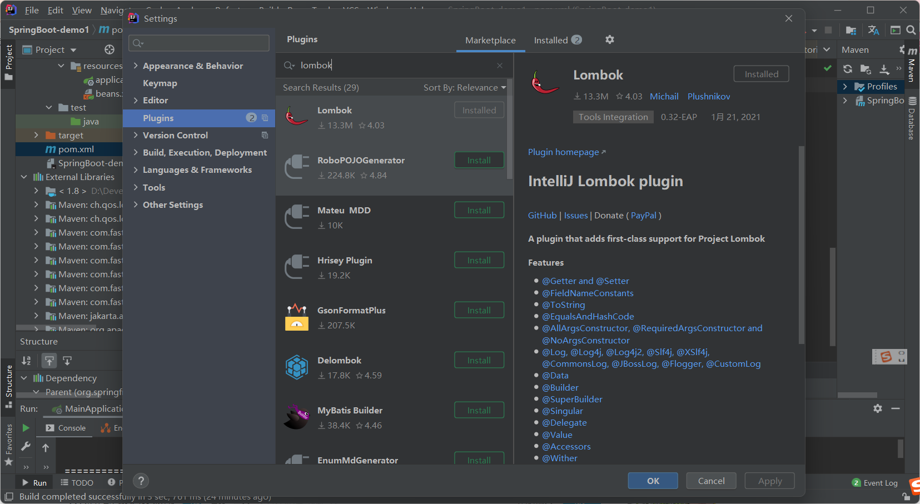Viewport: 920px width, 504px height.
Task: Minimize Run panel with hide dash icon
Action: click(896, 408)
